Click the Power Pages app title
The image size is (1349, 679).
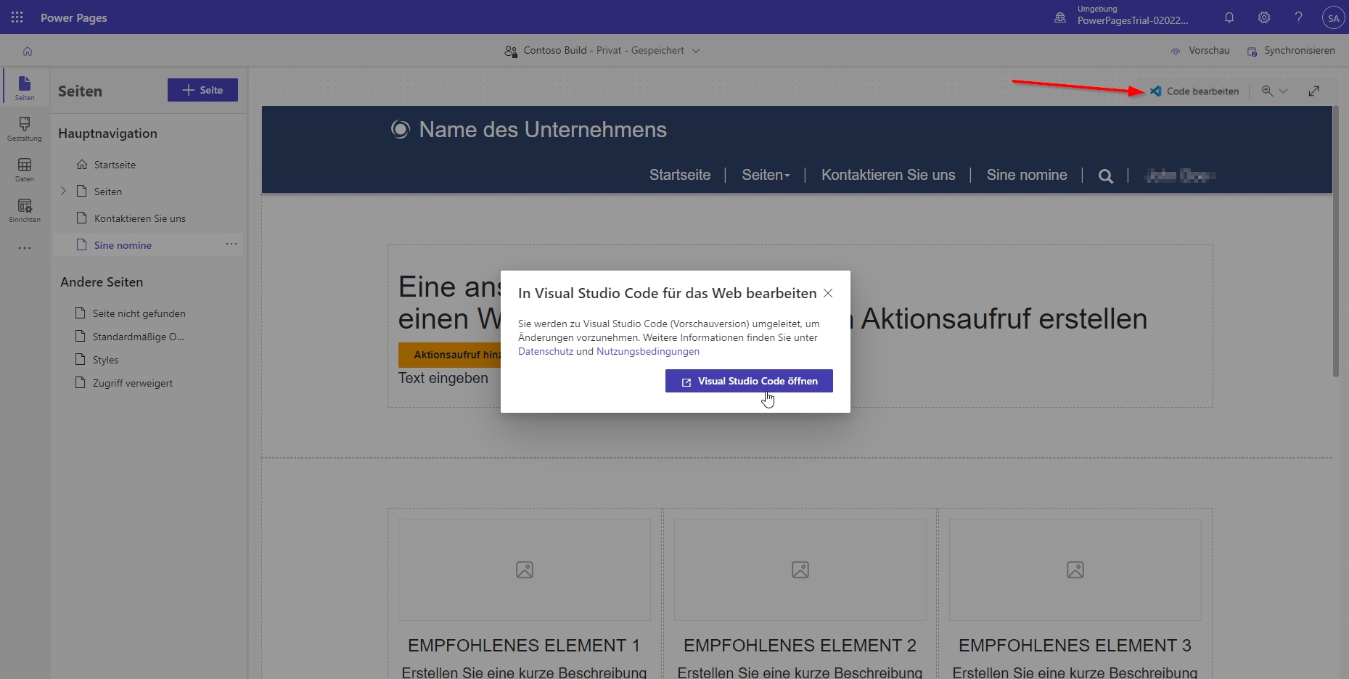click(74, 17)
